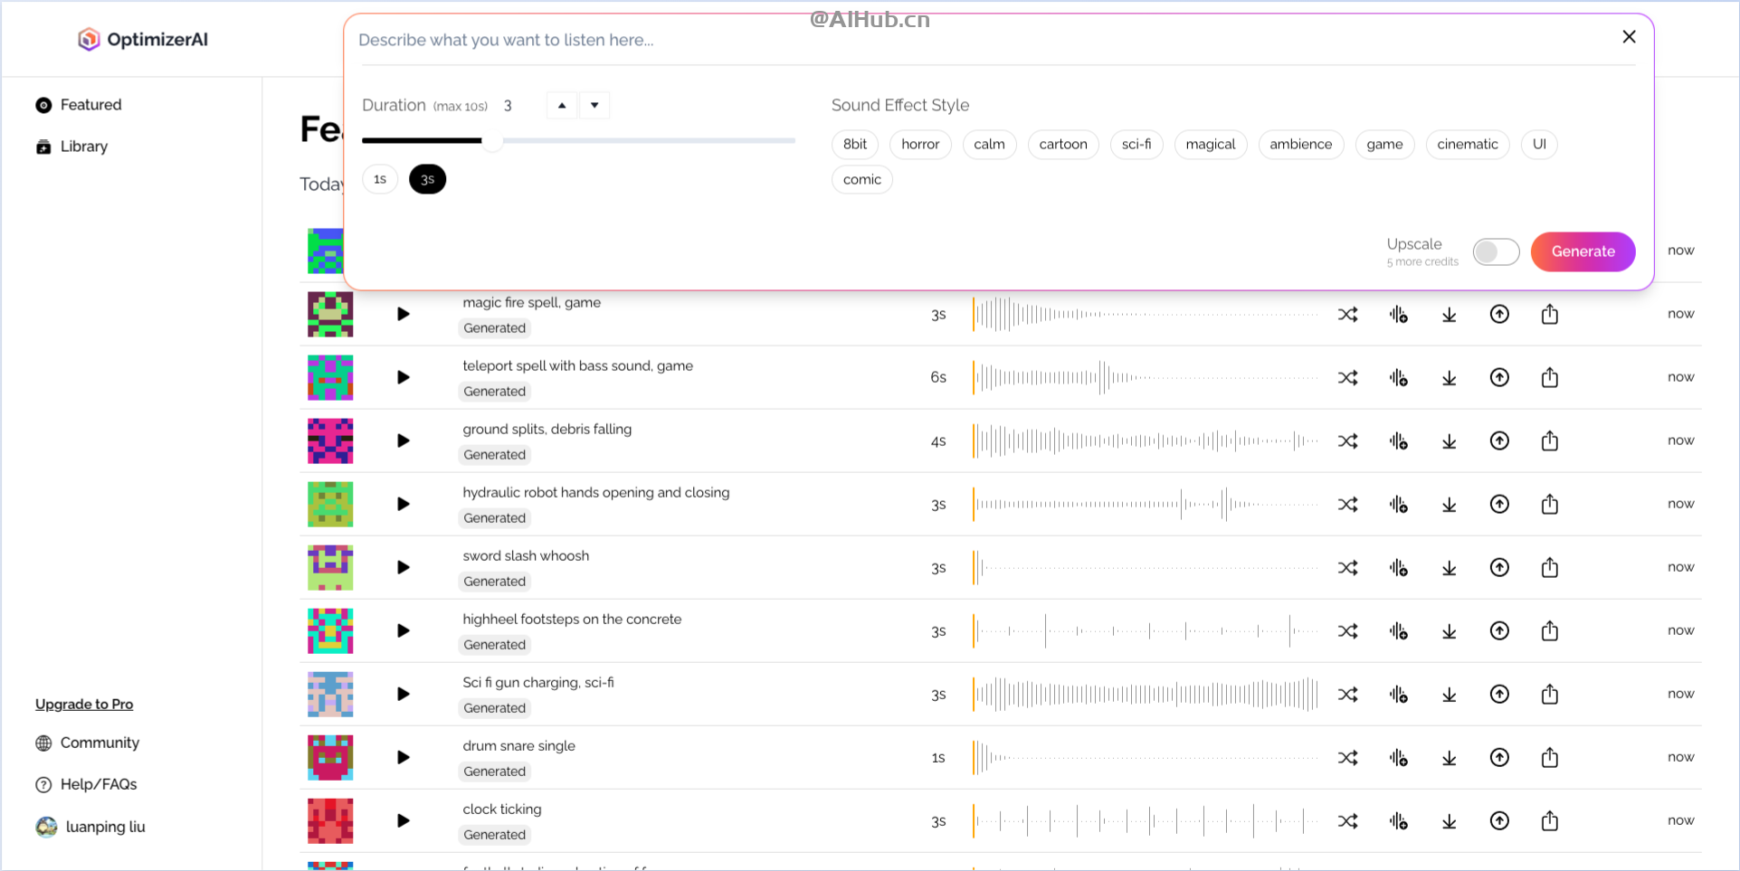Pick the ambience style chip
This screenshot has width=1740, height=871.
[1301, 145]
